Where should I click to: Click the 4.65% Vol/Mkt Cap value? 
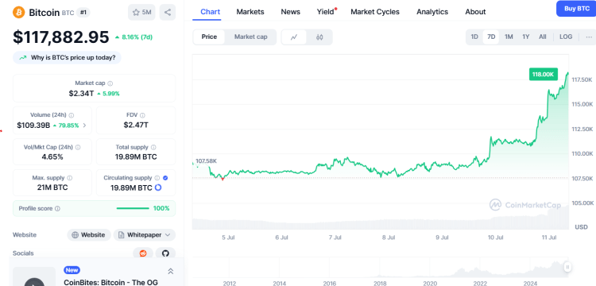coord(52,157)
